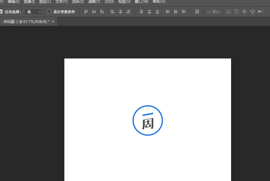Open the 编辑(E) menu

pyautogui.click(x=13, y=2)
